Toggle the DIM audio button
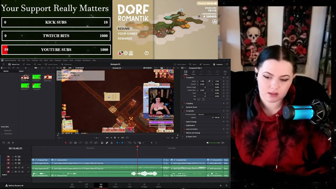Viewport: 336px width, 189px height. 223,143
